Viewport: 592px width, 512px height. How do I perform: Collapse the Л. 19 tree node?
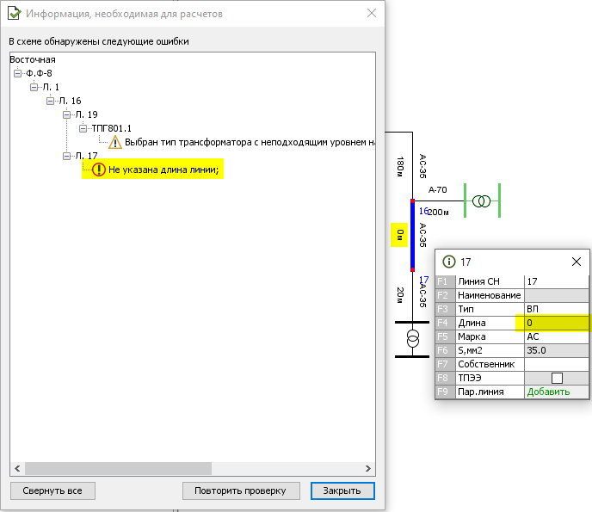67,114
